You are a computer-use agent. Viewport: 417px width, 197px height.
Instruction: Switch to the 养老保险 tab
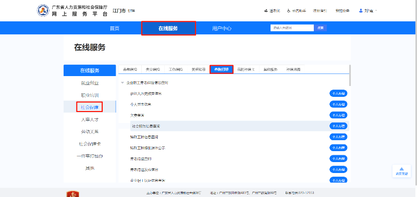130,69
